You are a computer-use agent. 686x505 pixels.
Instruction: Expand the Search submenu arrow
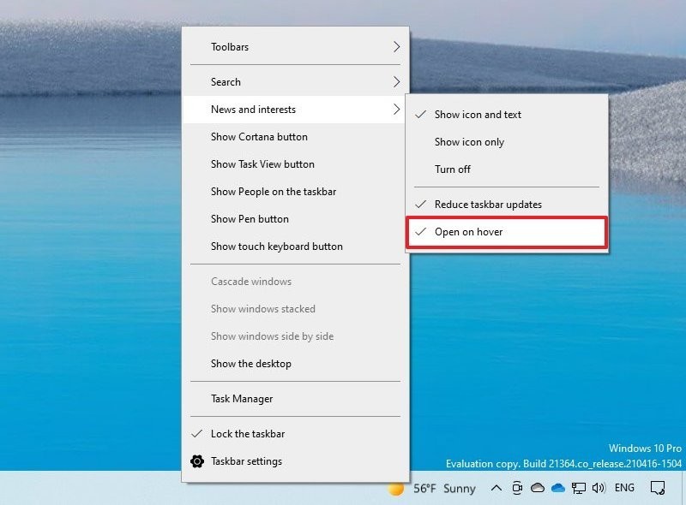(396, 81)
